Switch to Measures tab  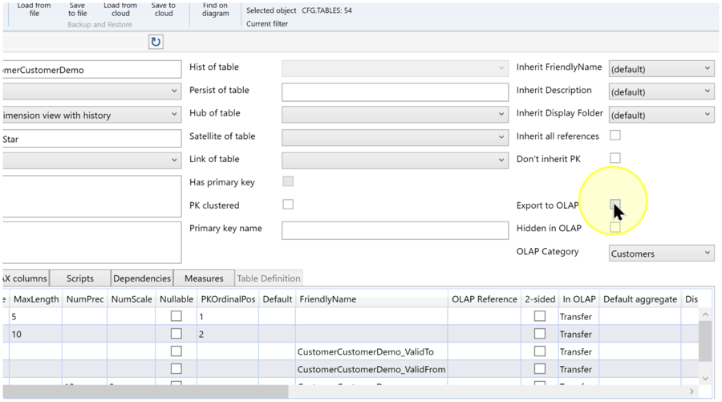coord(204,278)
